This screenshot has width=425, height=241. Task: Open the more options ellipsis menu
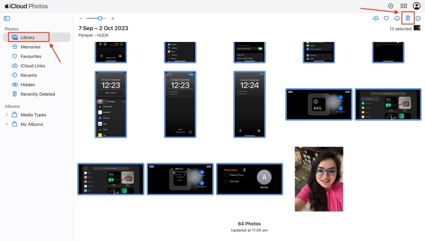pos(418,19)
